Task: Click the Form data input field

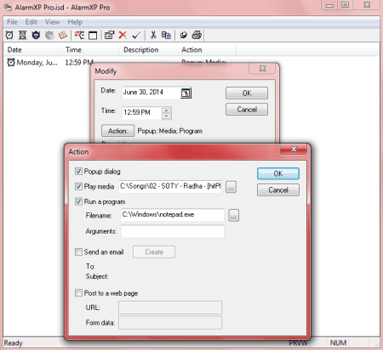Action: click(x=170, y=323)
